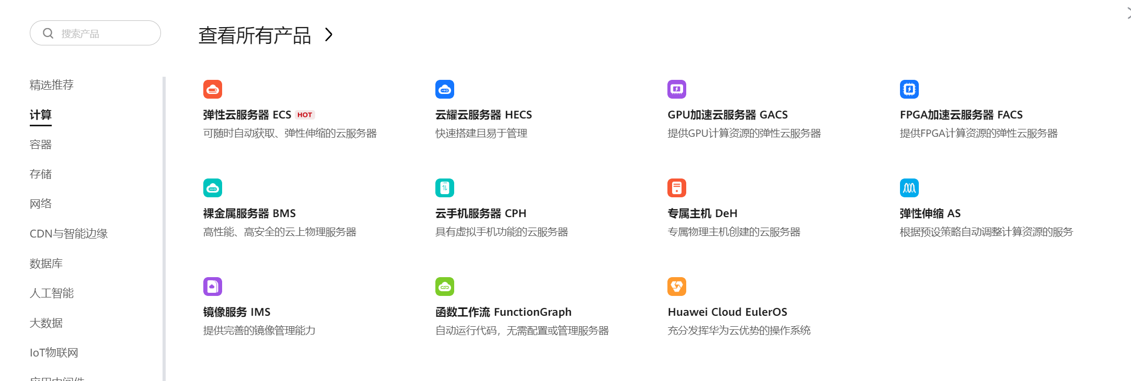Open 查看所有产品 heading link
The width and height of the screenshot is (1131, 381).
pyautogui.click(x=255, y=35)
